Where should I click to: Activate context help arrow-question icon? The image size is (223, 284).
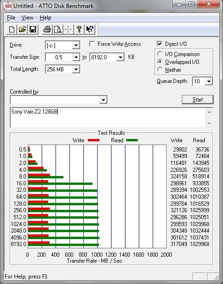pos(90,29)
